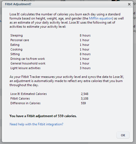Click the bold Fitbit adjustment summary sentence
The image size is (136, 144).
point(43,116)
